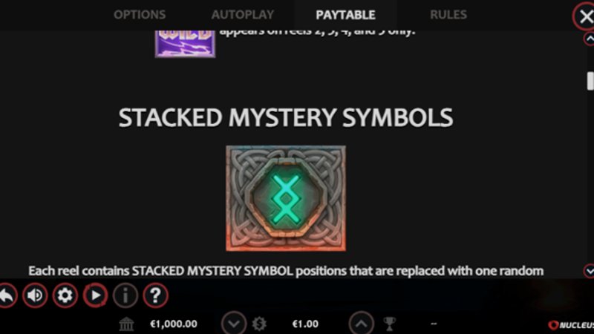The image size is (594, 334).
Task: Open the info icon
Action: click(x=125, y=295)
